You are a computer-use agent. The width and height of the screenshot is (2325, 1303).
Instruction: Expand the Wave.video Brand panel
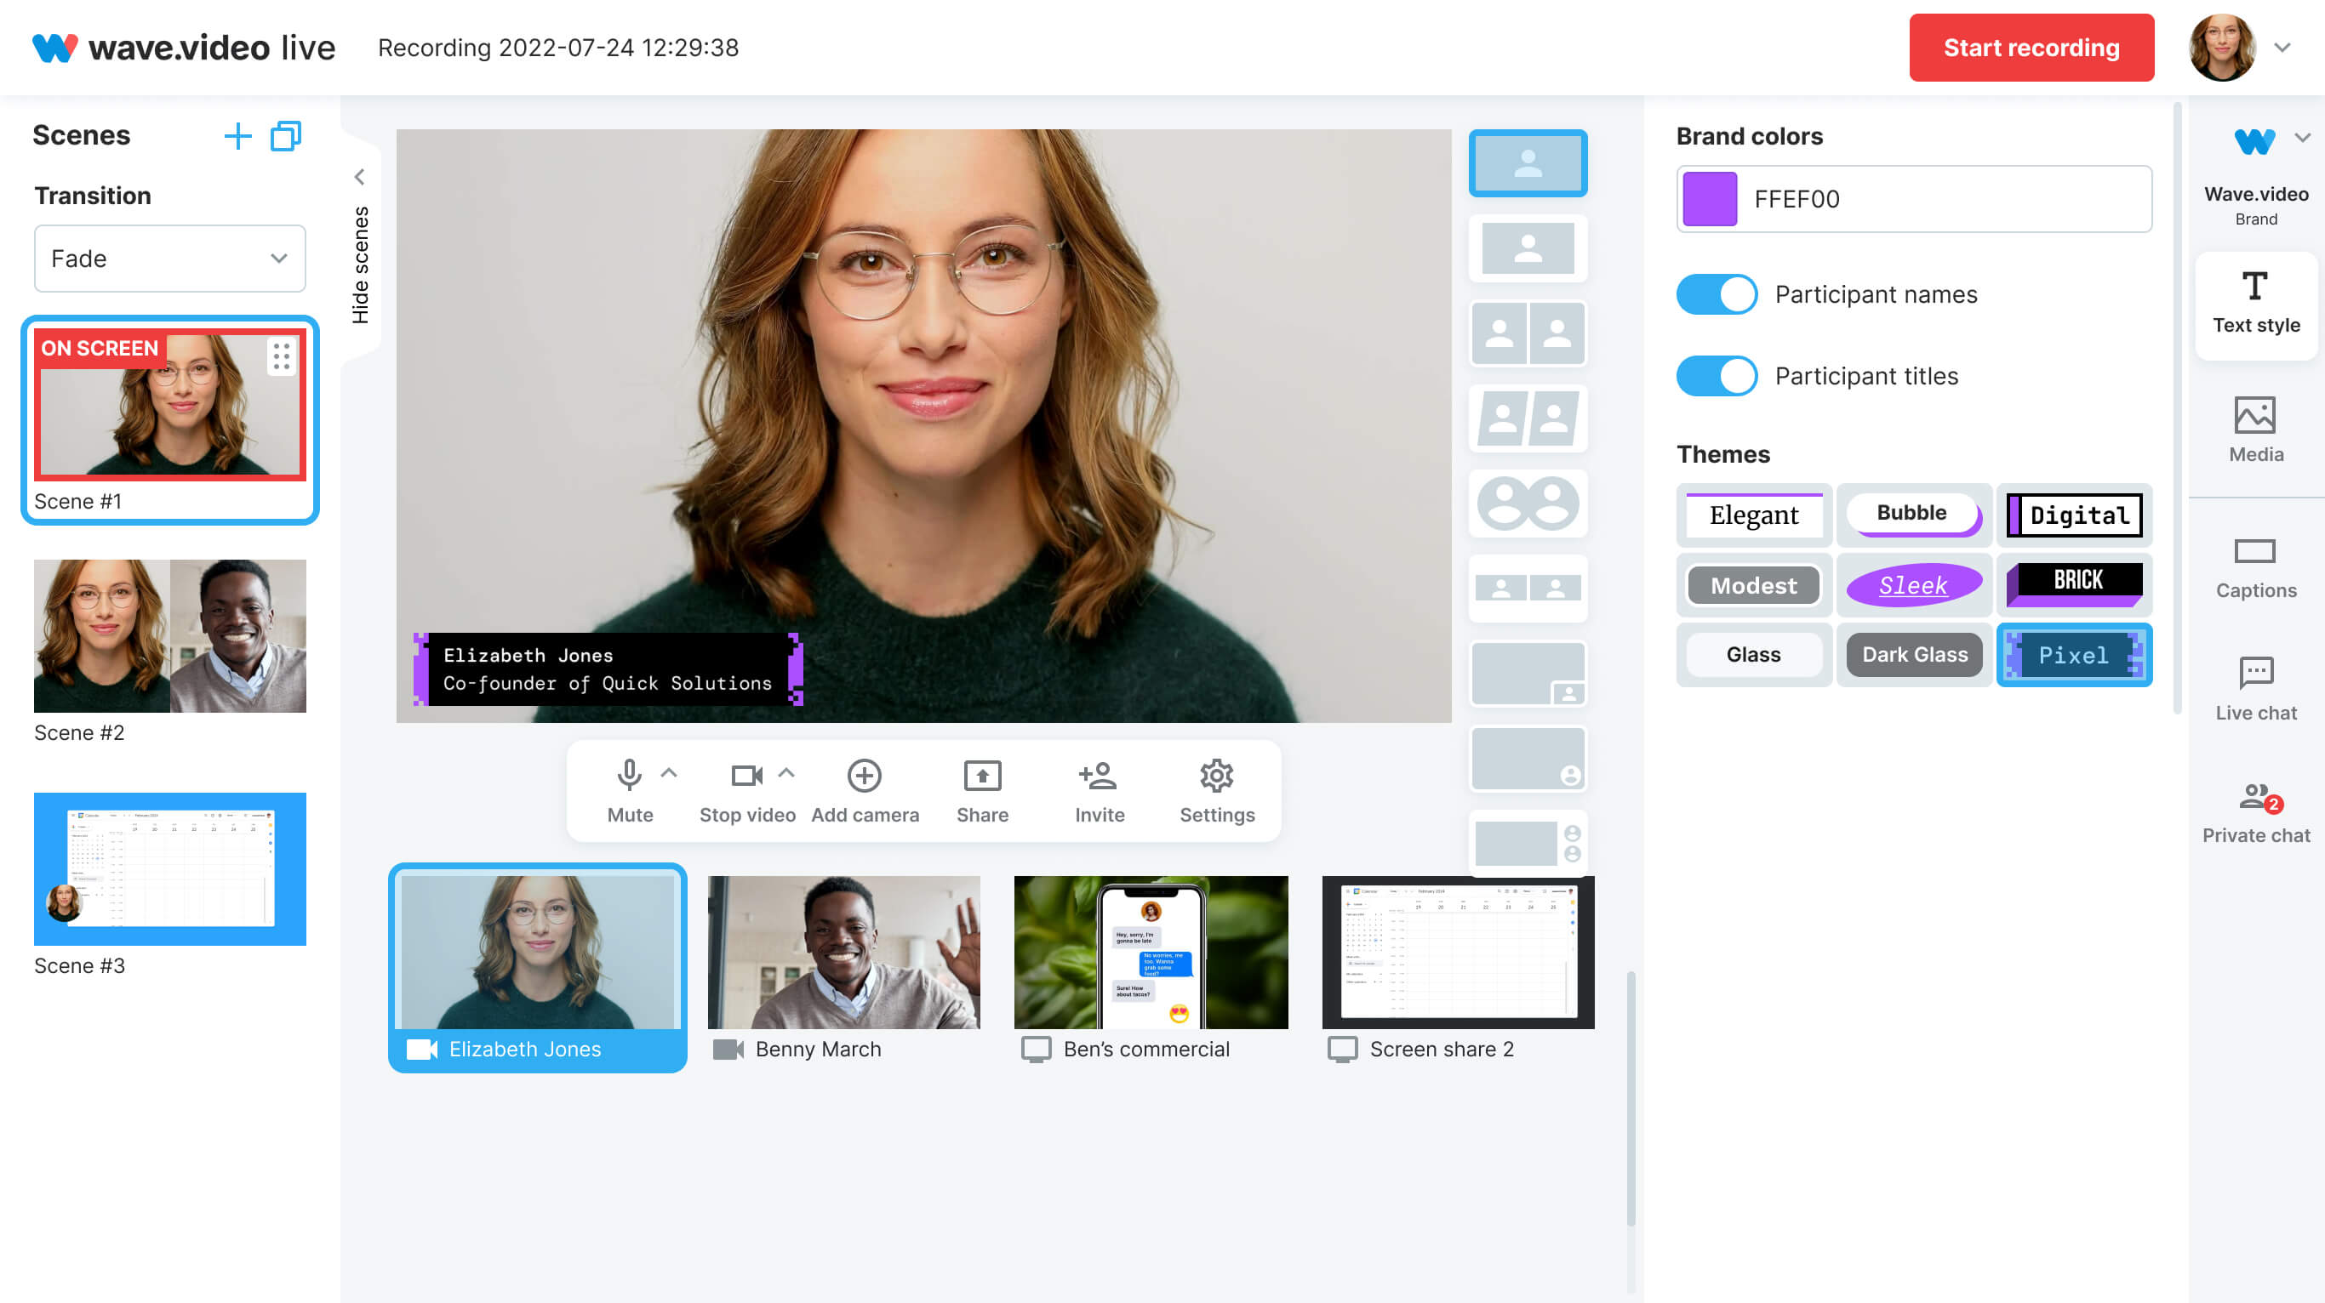coord(2299,139)
